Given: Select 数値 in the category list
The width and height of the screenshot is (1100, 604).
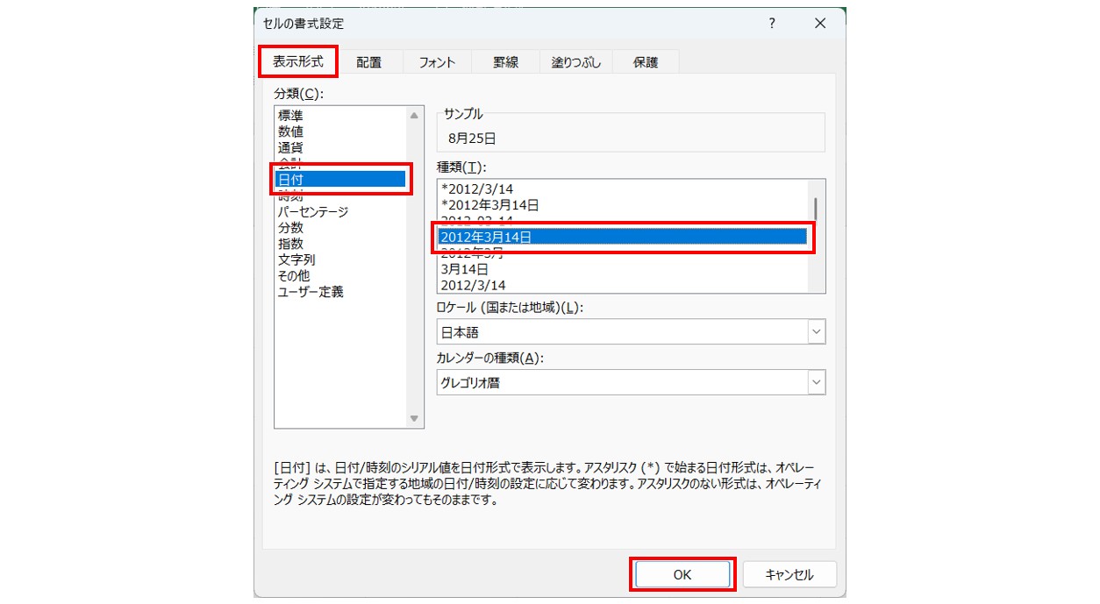Looking at the screenshot, I should coord(340,131).
